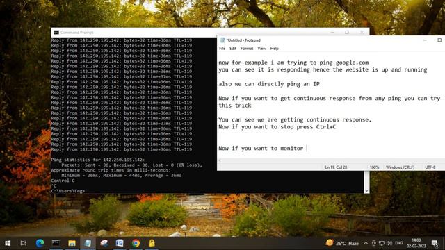Click the 'Ln 19, Col 28' status bar entry
Viewport: 445px width, 250px height.
[x=336, y=167]
